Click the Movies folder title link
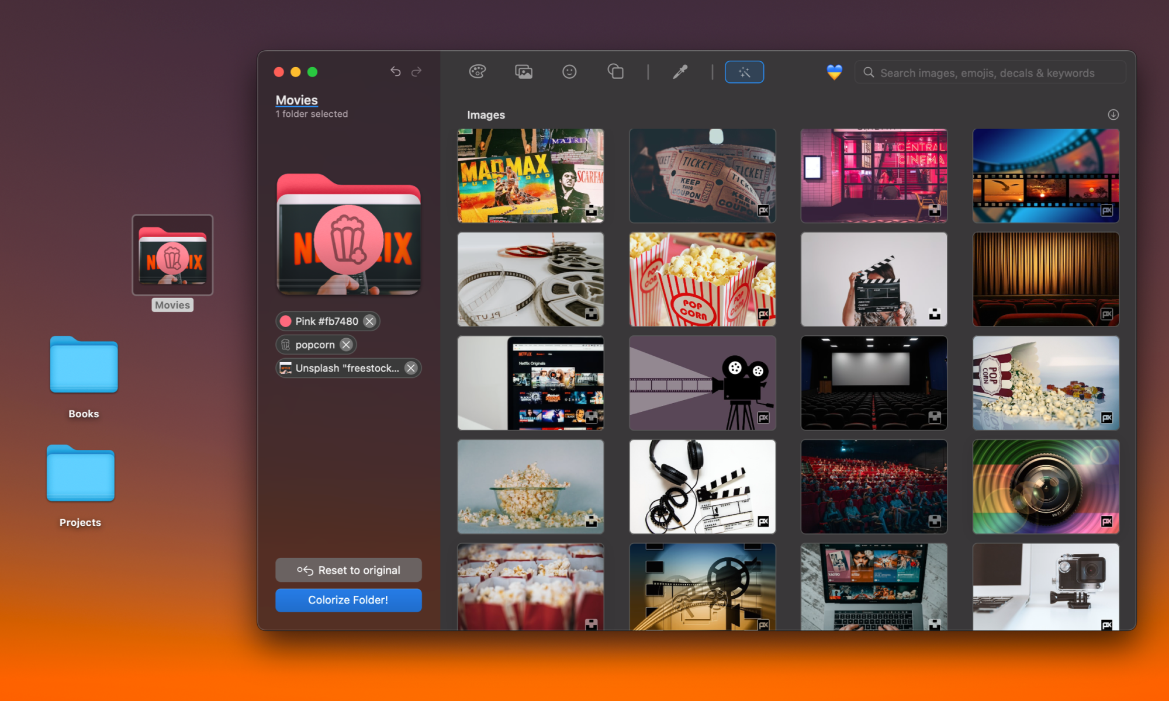The image size is (1169, 701). click(x=296, y=100)
